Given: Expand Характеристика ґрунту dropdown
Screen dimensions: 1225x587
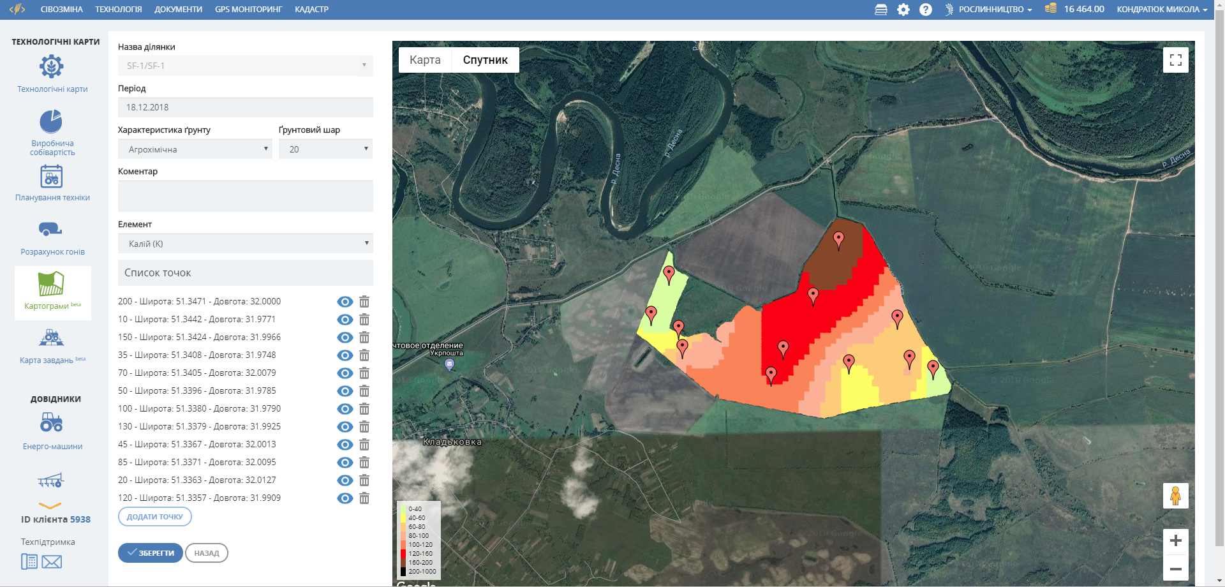Looking at the screenshot, I should [195, 149].
